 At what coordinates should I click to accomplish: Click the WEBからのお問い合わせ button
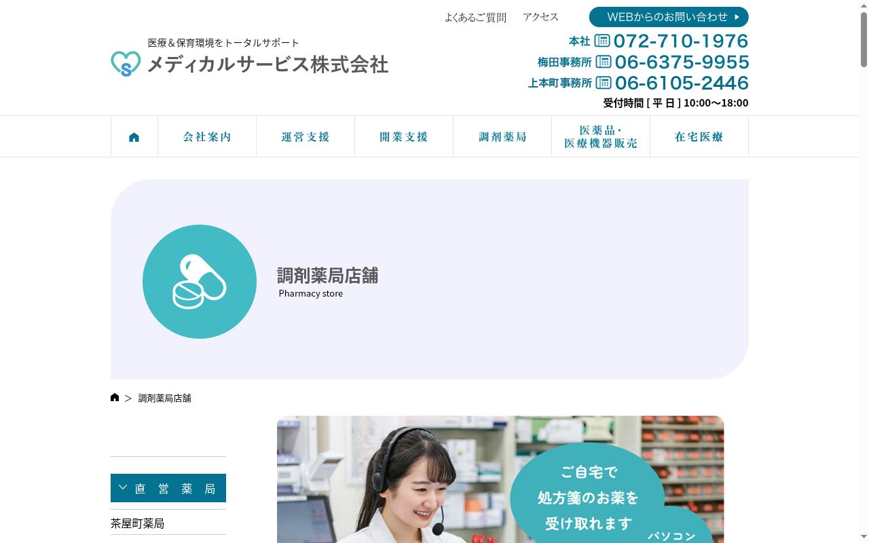click(x=669, y=17)
